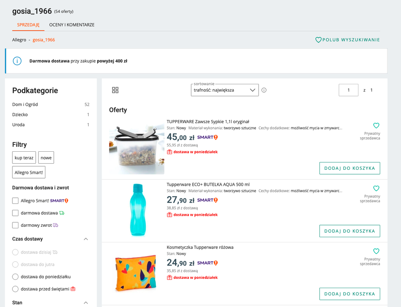The width and height of the screenshot is (401, 307).
Task: Open Zawsze Sypkie container product thumbnail
Action: tap(137, 147)
